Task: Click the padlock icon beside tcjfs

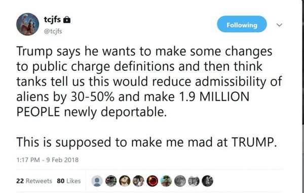Action: (x=67, y=20)
